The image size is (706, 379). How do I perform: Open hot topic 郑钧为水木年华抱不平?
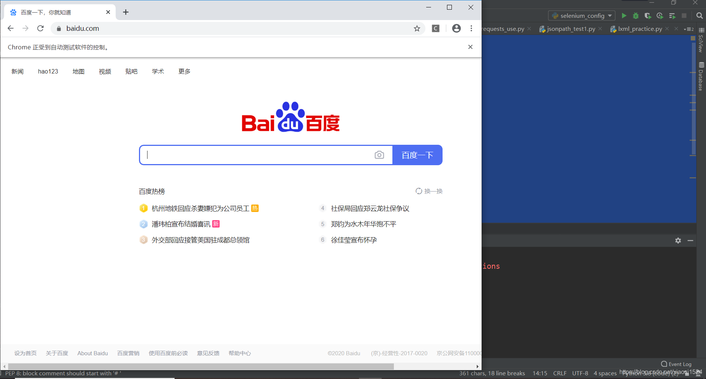pyautogui.click(x=363, y=224)
